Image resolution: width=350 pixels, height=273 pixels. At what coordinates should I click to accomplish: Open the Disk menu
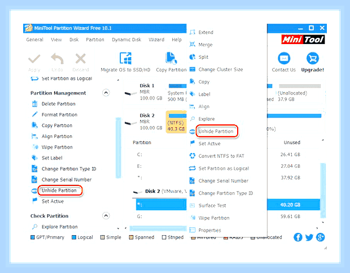74,40
